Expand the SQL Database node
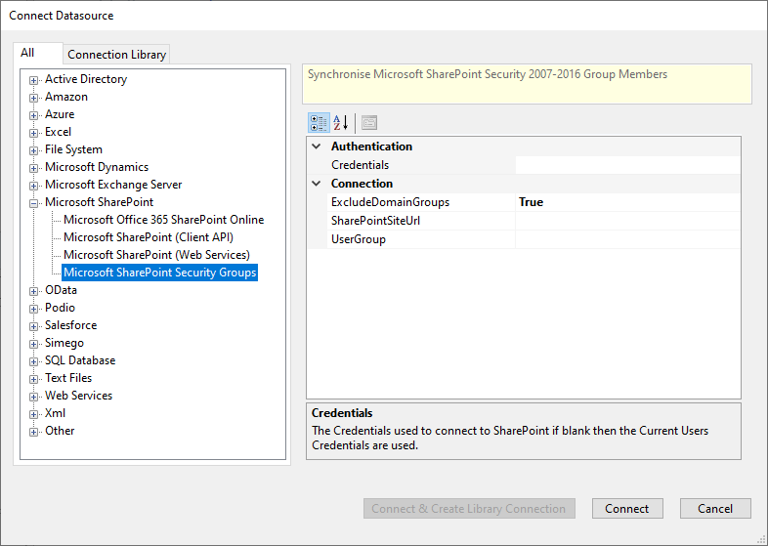Viewport: 768px width, 546px height. (33, 361)
